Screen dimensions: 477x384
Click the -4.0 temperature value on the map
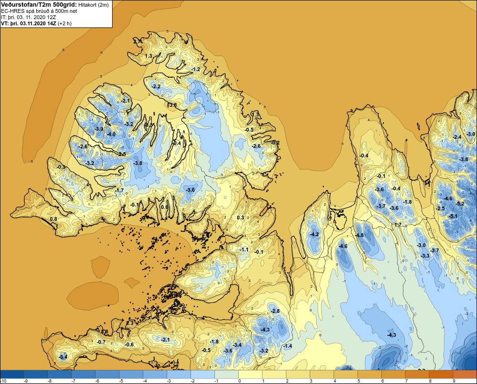tap(111, 134)
